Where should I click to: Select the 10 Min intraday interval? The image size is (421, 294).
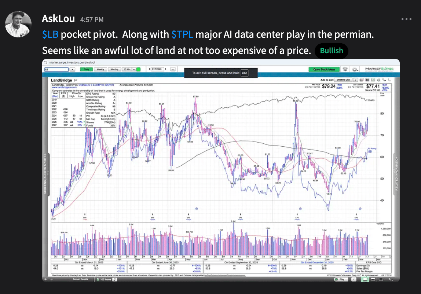[x=127, y=69]
